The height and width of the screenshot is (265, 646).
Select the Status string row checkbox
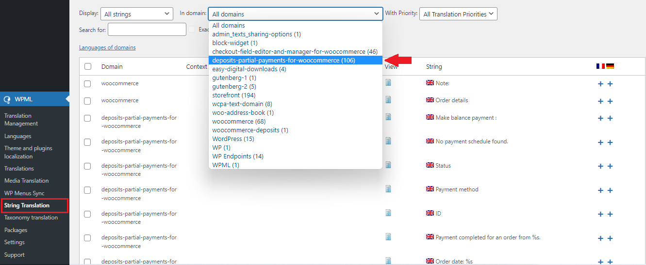click(x=87, y=166)
